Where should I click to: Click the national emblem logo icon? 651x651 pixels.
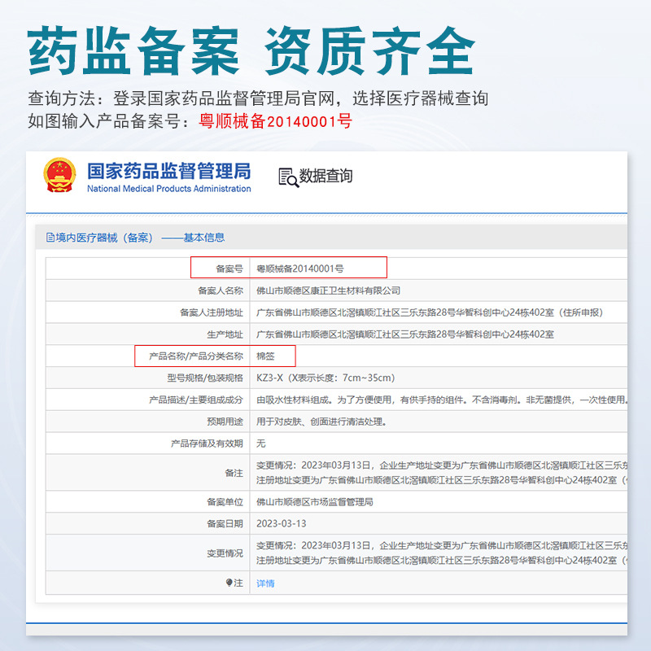click(x=59, y=175)
